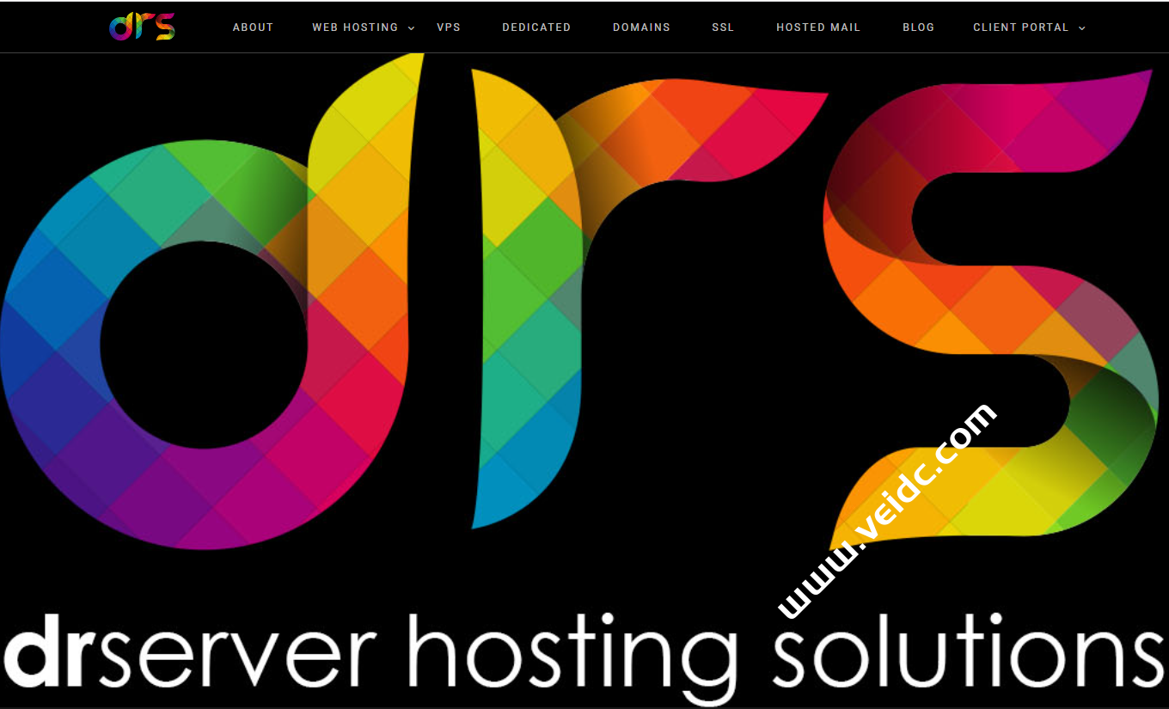Open the DEDICATED servers page
The image size is (1169, 709).
click(x=536, y=27)
